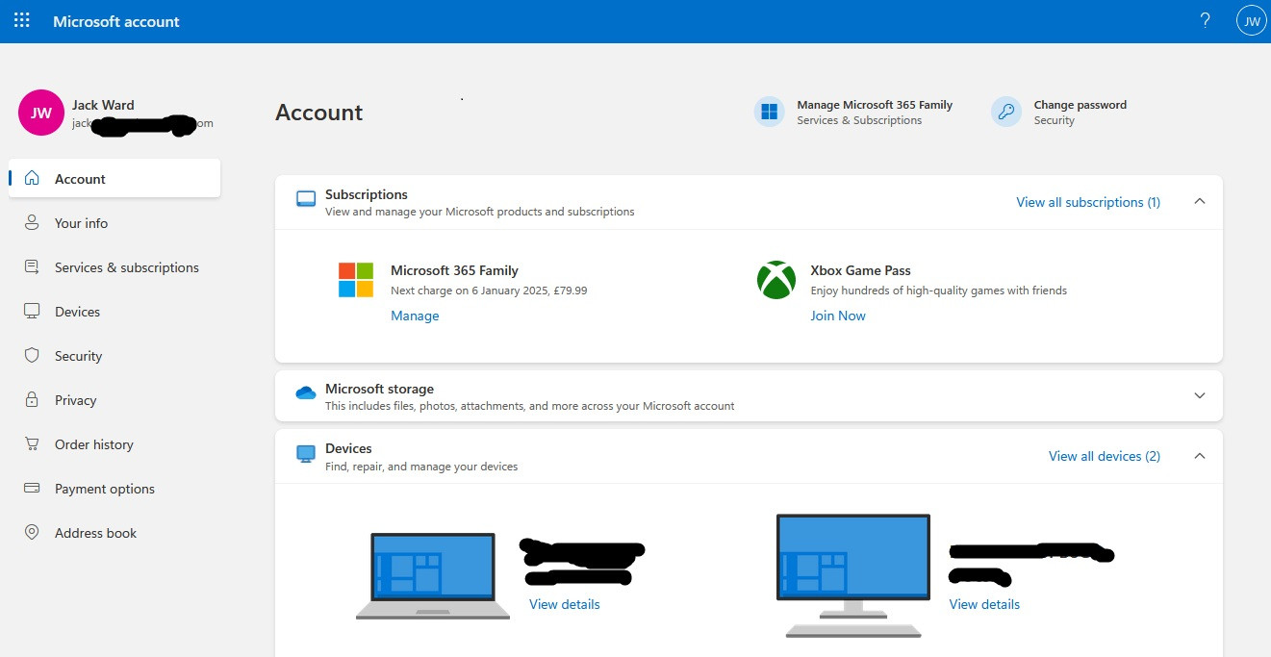Click the Privacy padlock icon
1271x657 pixels.
(32, 399)
